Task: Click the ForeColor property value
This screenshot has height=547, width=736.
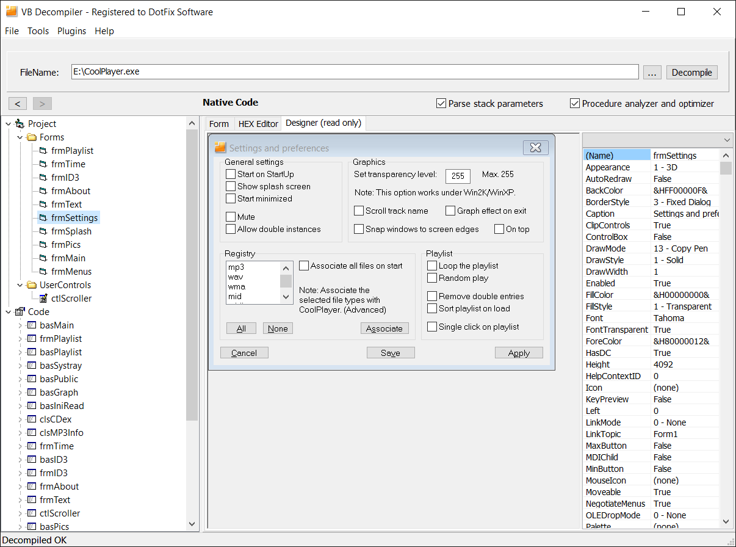Action: pos(685,341)
